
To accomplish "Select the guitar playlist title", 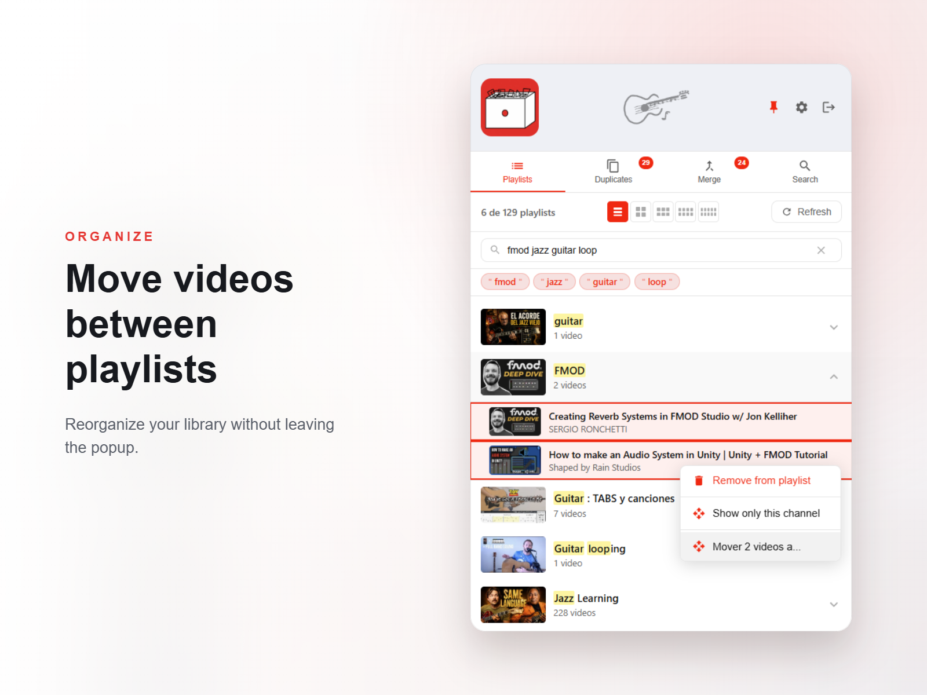I will 568,321.
